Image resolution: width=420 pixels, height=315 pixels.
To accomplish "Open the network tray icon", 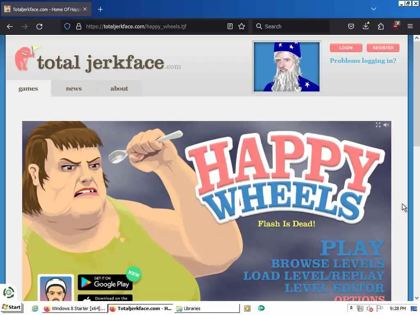I will tap(360, 308).
